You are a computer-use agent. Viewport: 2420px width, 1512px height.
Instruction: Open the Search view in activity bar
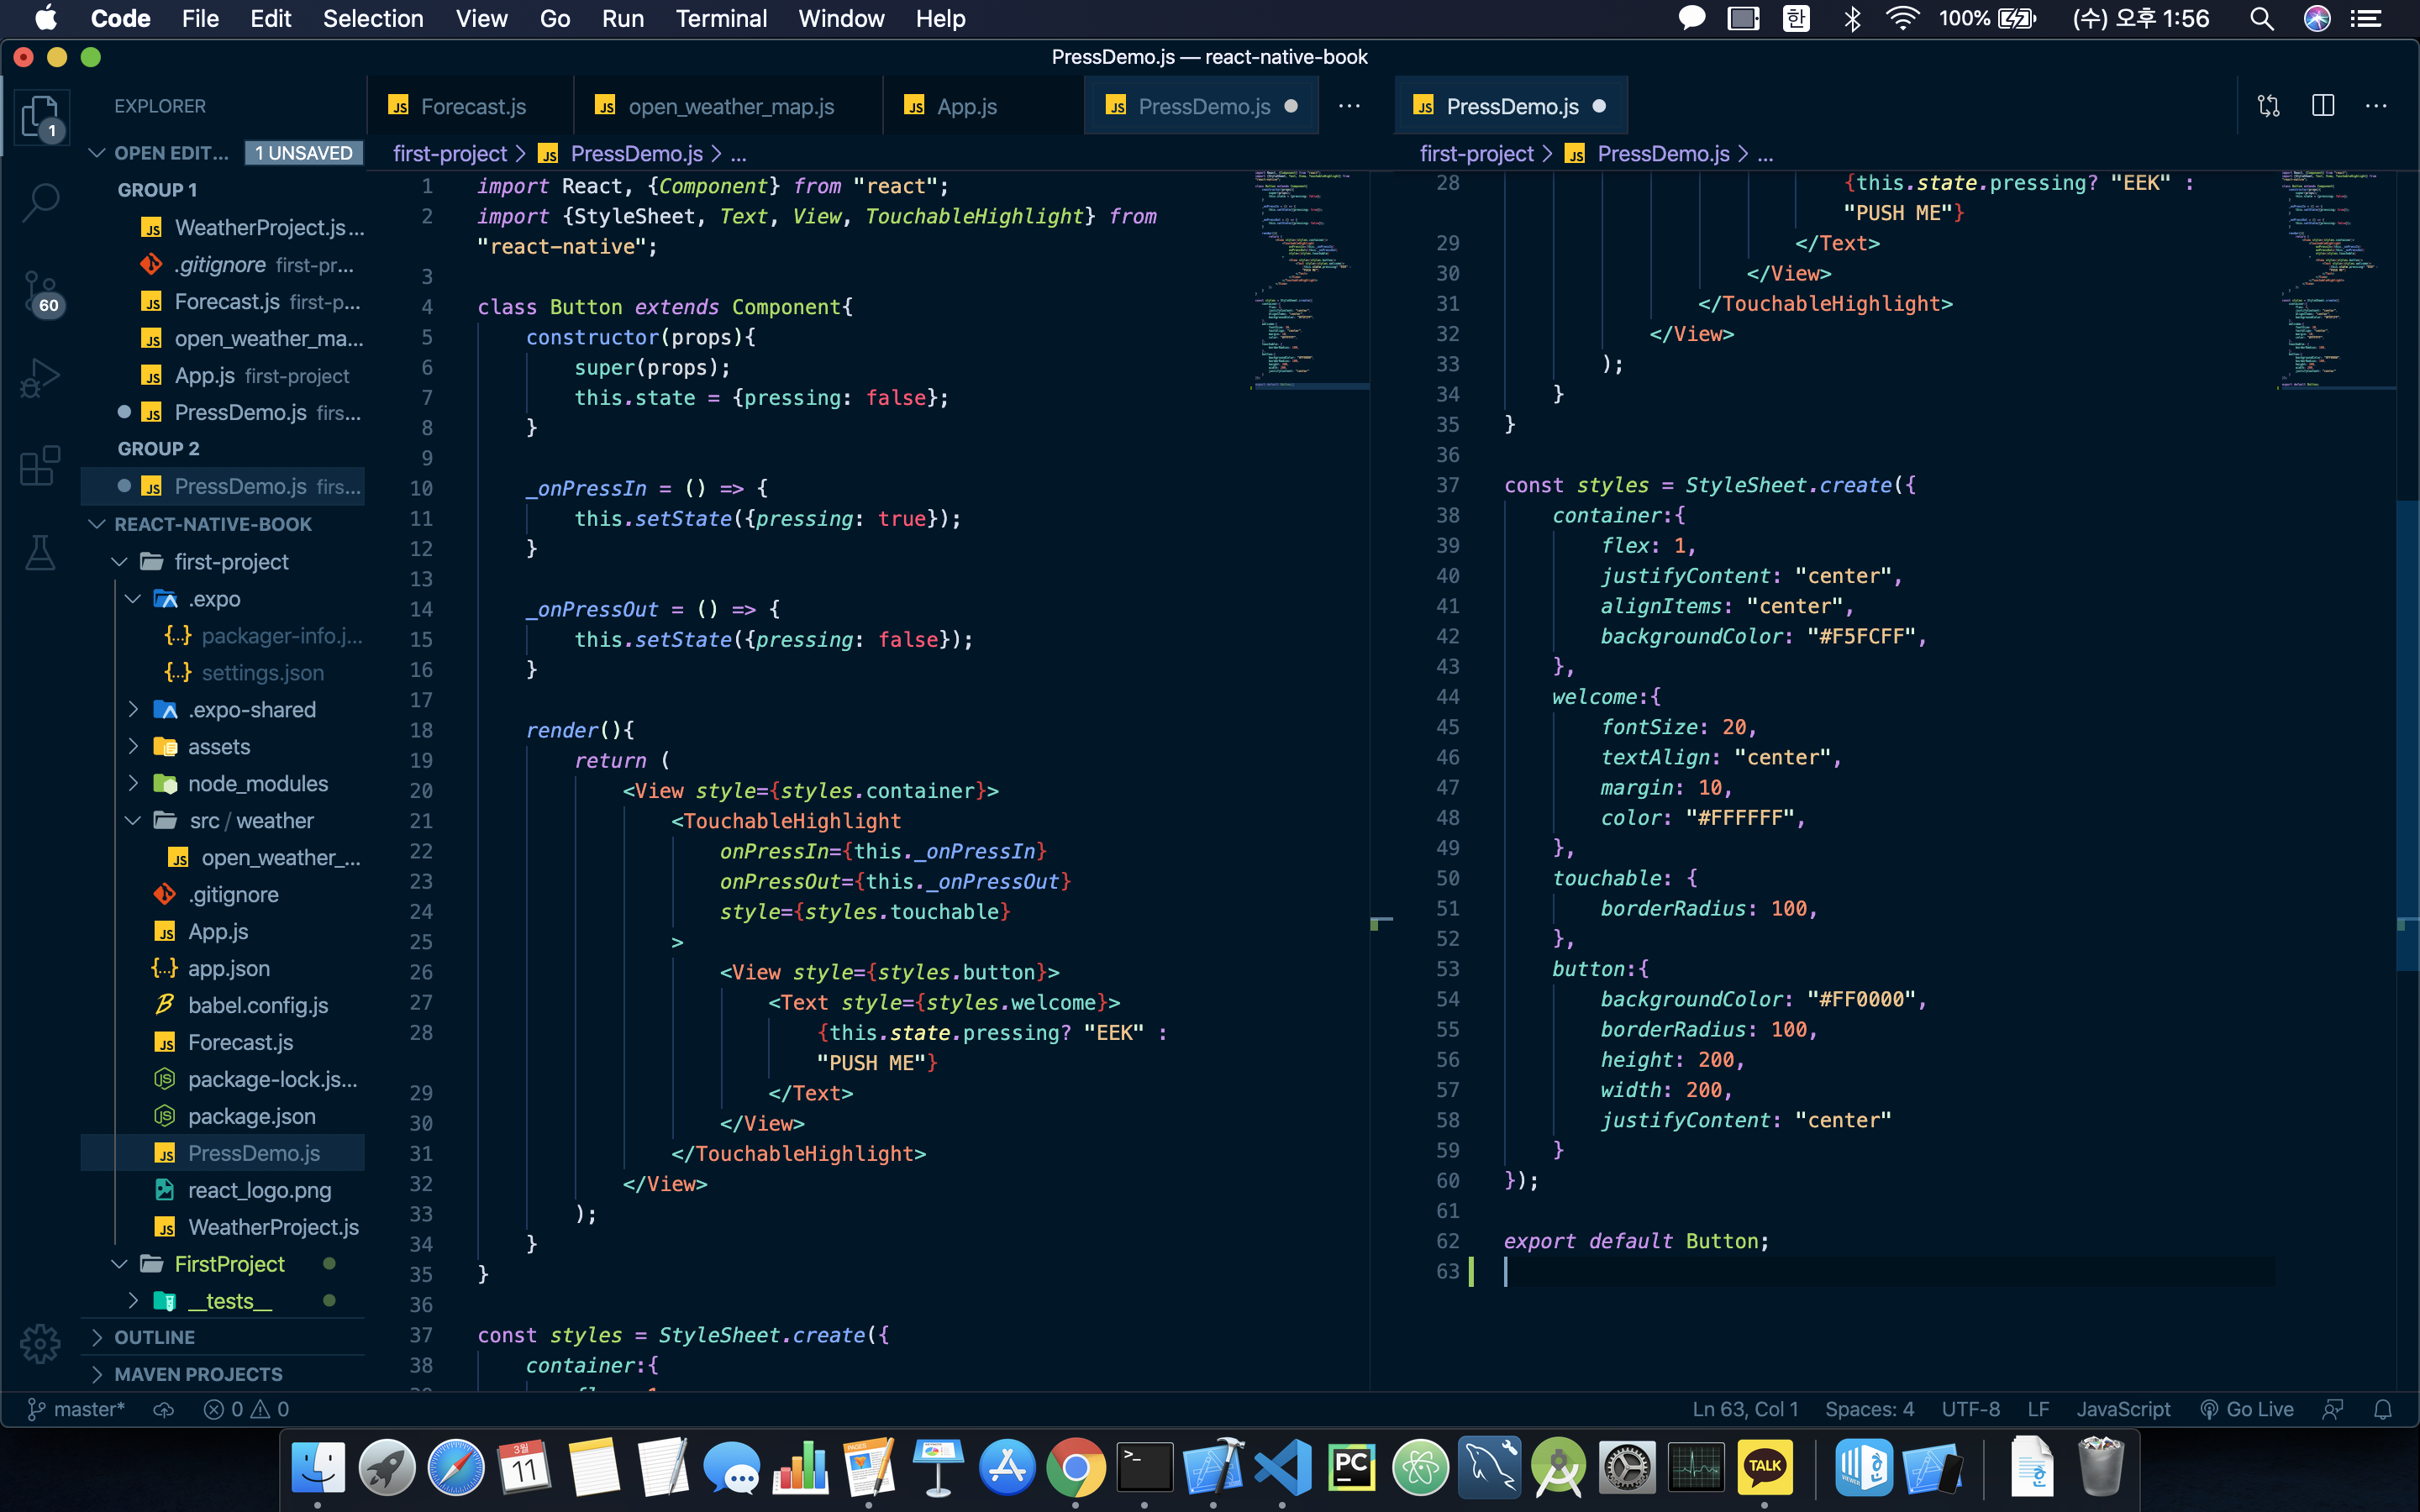tap(40, 201)
